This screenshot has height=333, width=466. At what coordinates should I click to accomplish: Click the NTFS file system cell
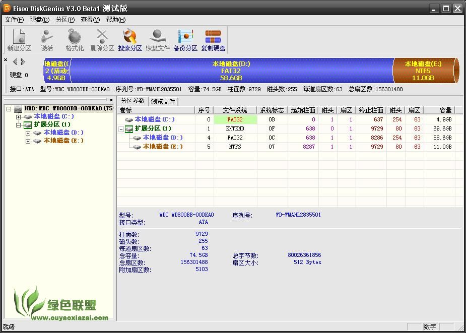click(x=235, y=147)
